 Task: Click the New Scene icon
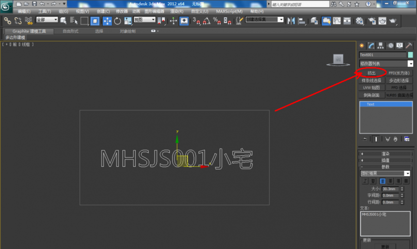pos(18,4)
